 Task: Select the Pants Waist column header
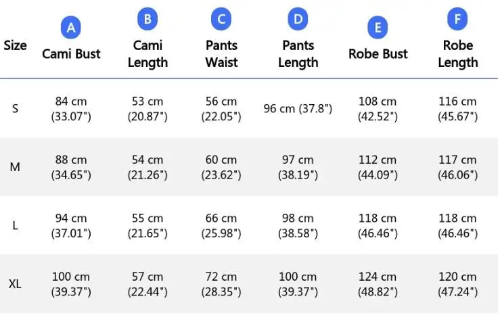pyautogui.click(x=221, y=53)
